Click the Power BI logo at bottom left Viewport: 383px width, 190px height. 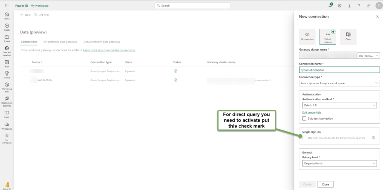[x=7, y=186]
